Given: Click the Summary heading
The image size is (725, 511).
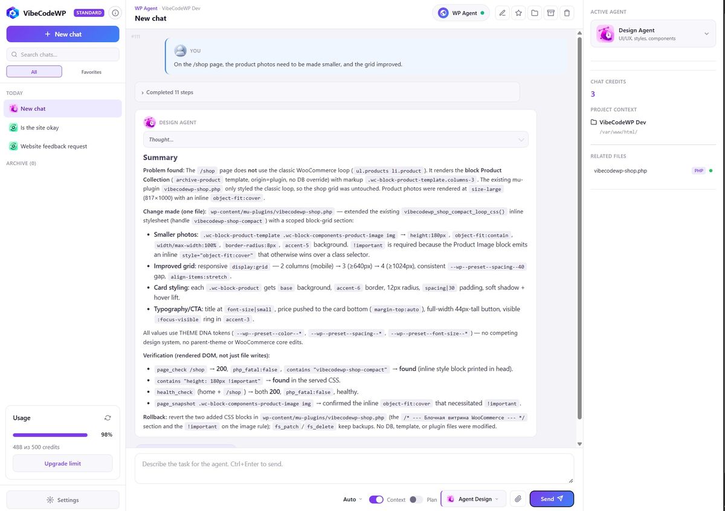Looking at the screenshot, I should point(160,158).
